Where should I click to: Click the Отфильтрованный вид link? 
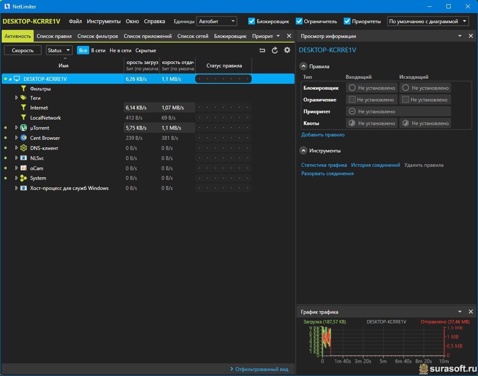[262, 369]
